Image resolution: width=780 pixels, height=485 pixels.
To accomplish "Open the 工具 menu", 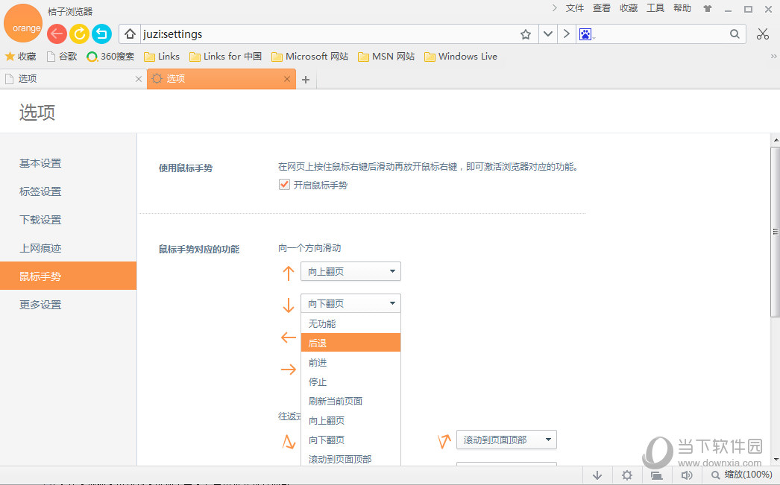I will [x=655, y=8].
